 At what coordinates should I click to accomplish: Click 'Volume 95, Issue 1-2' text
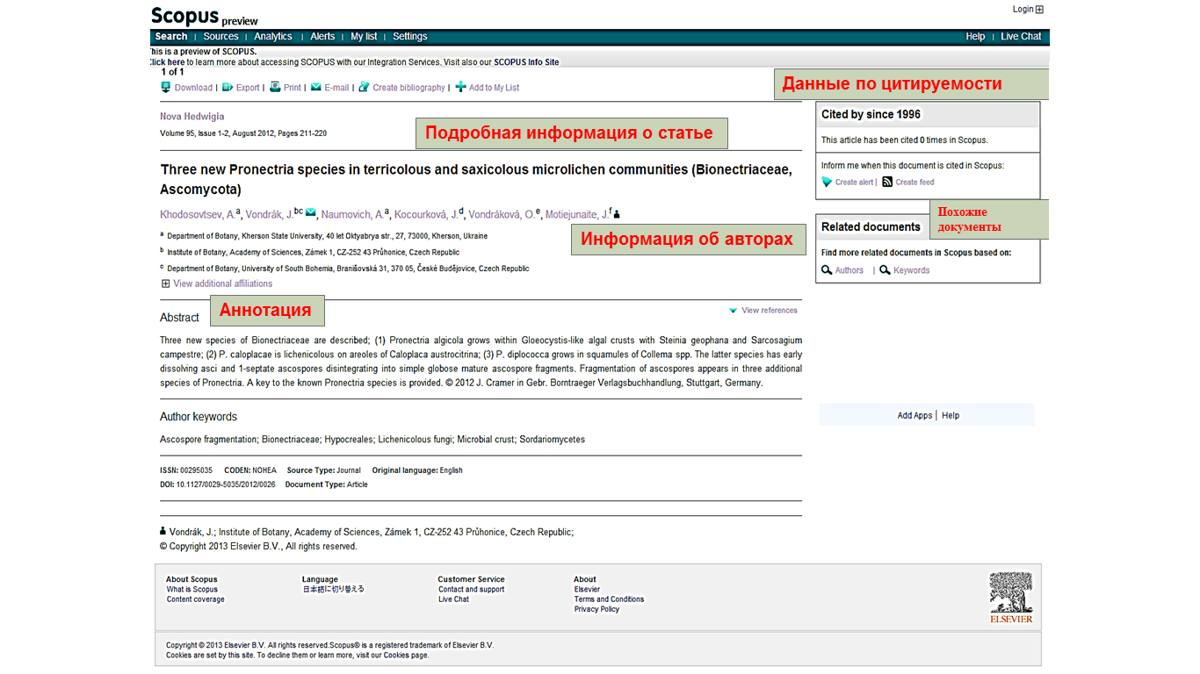point(196,133)
